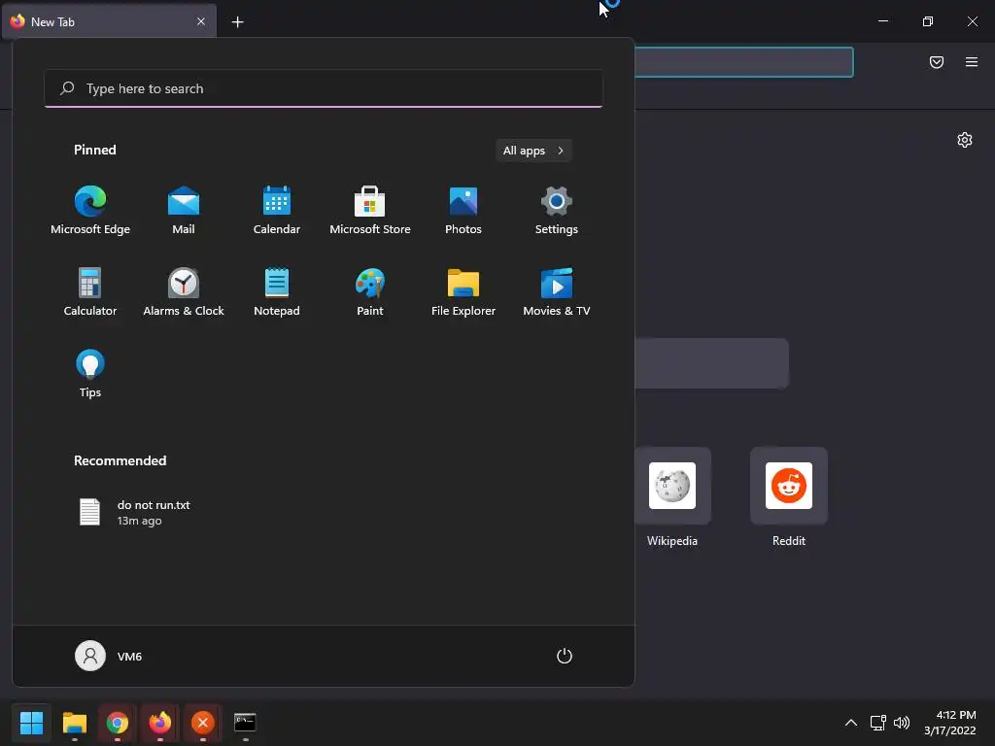Minimize the Firefox window

pyautogui.click(x=883, y=21)
